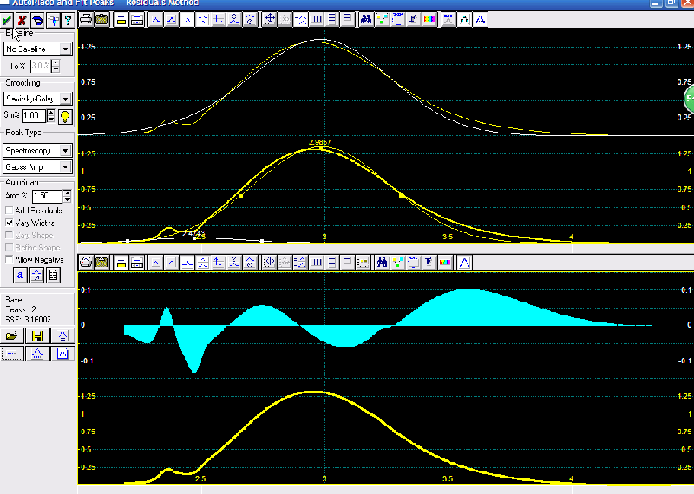Click the yellow single-bar layout icon in top toolbar
694x494 pixels.
coord(121,19)
